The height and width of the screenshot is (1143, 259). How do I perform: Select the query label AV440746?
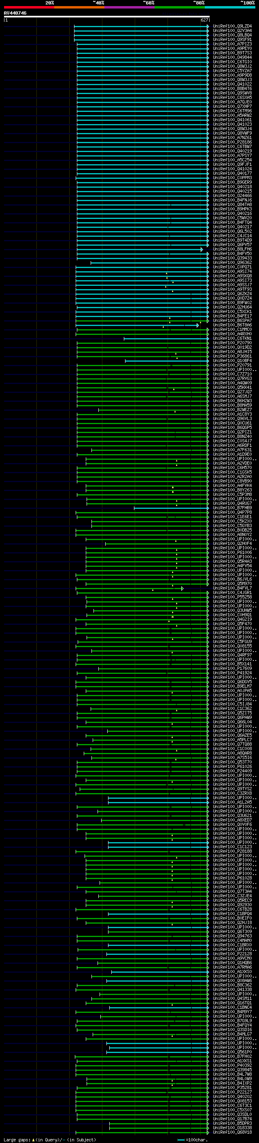coord(15,13)
